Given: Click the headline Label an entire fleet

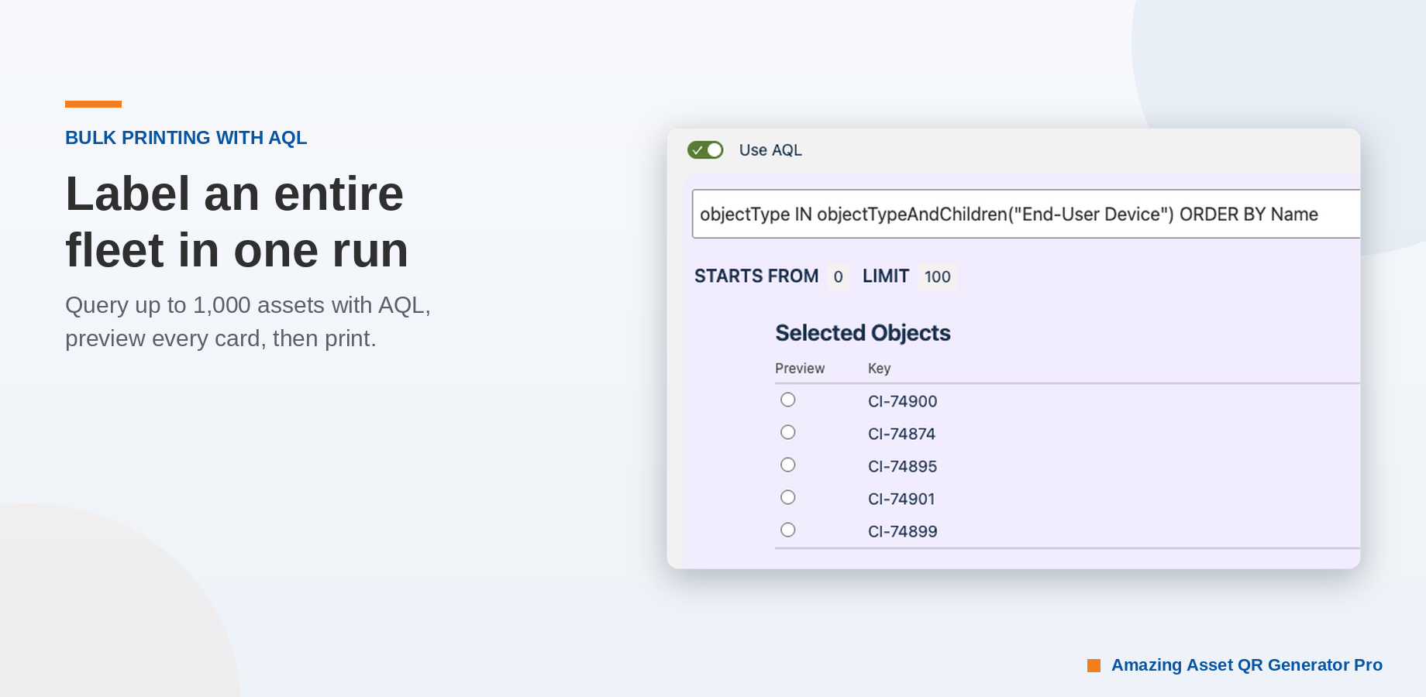Looking at the screenshot, I should pos(236,221).
